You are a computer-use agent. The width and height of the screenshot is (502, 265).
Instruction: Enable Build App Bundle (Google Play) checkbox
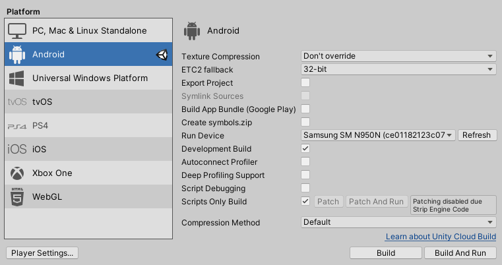(x=305, y=109)
